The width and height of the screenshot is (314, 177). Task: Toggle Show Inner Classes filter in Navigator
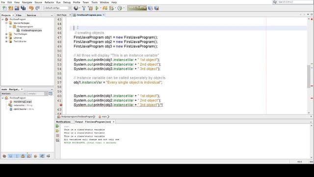click(x=29, y=156)
